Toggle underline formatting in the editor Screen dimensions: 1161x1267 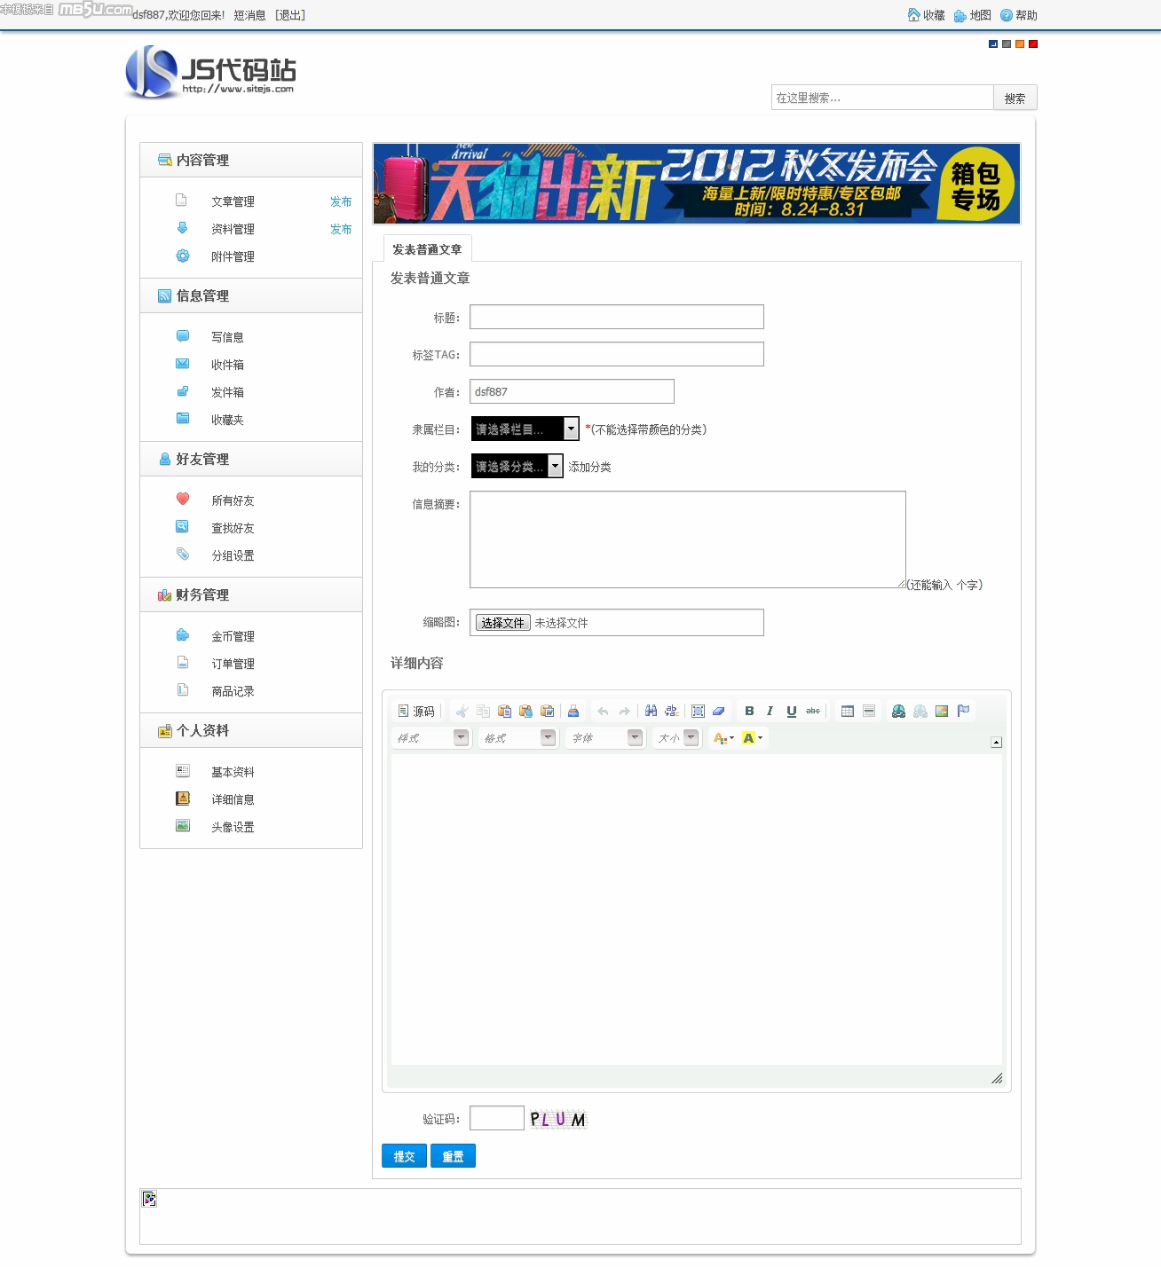[x=791, y=711]
